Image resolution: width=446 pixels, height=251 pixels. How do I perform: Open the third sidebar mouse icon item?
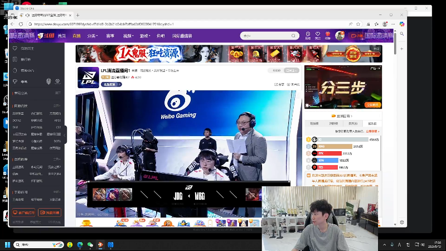15,71
